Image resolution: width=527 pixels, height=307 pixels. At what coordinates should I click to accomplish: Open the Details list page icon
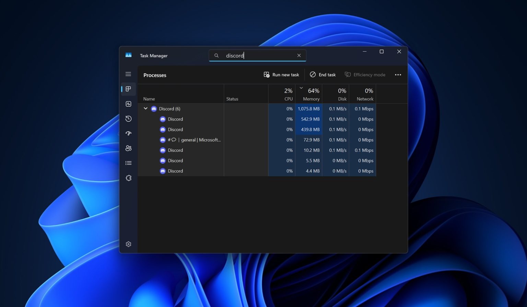pyautogui.click(x=128, y=163)
